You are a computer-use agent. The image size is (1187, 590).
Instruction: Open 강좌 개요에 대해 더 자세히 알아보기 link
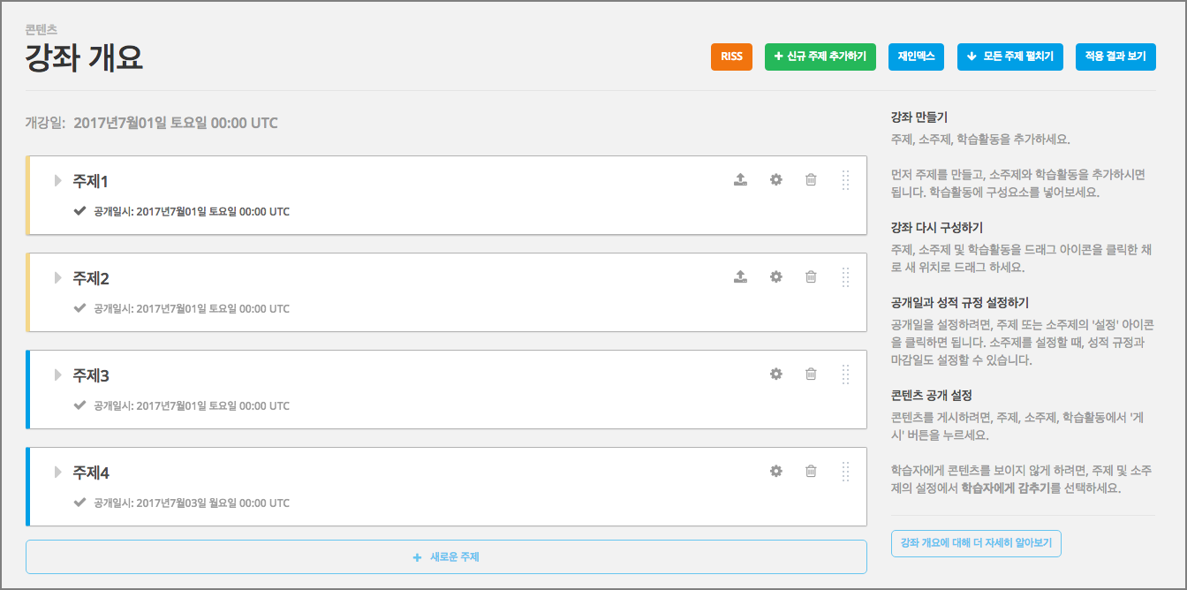click(x=976, y=544)
